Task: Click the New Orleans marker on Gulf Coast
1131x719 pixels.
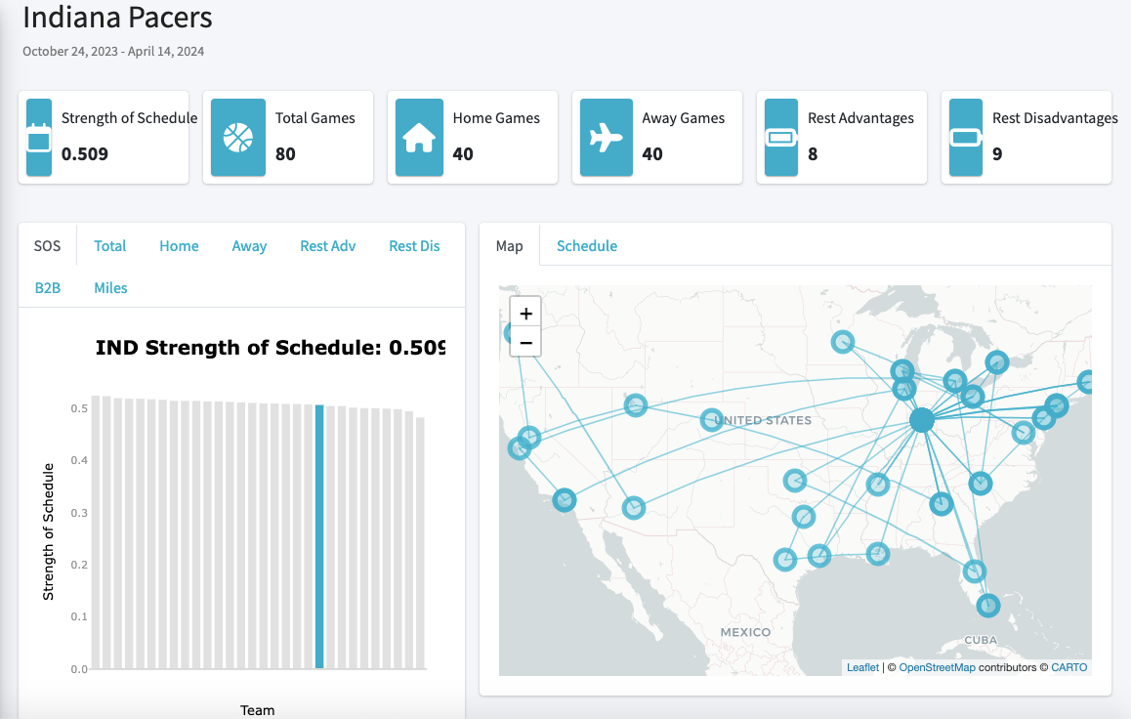Action: [x=878, y=554]
